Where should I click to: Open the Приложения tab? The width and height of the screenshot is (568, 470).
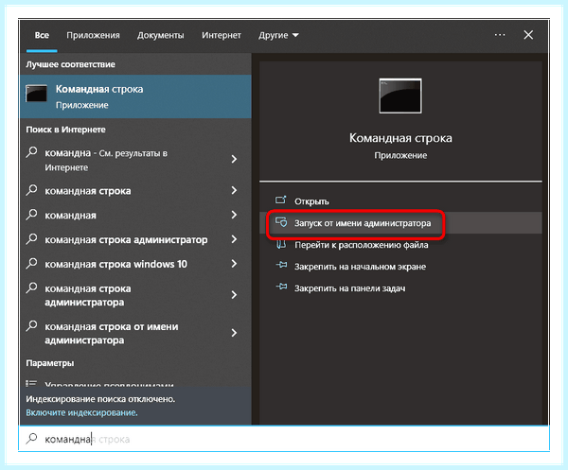click(93, 35)
